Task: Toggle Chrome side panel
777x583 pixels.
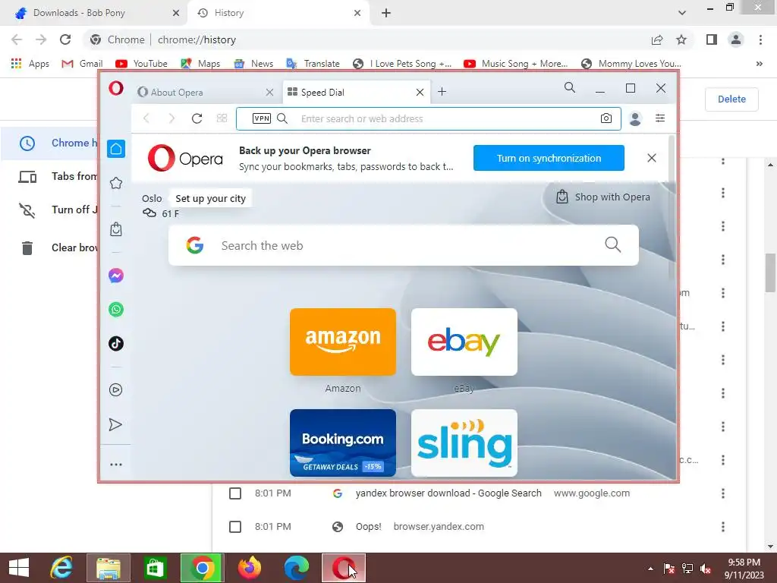Action: (x=712, y=39)
